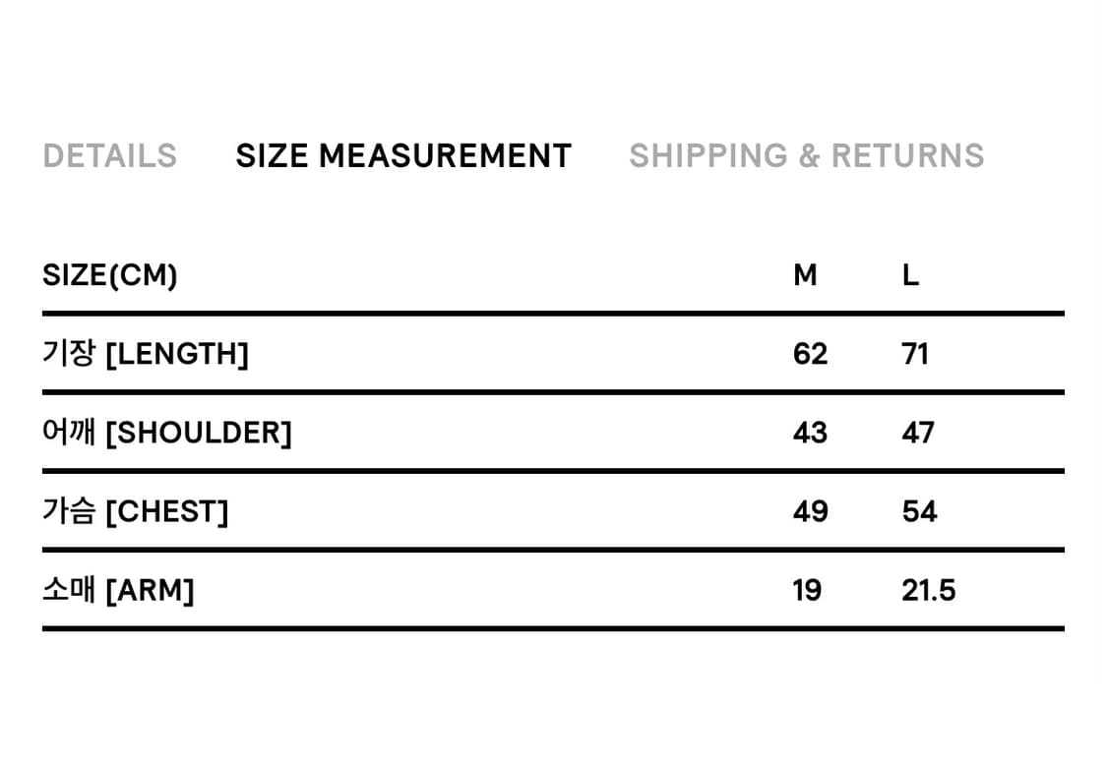Click the 가슴 [CHEST] row label
This screenshot has height=761, width=1107.
[x=136, y=511]
